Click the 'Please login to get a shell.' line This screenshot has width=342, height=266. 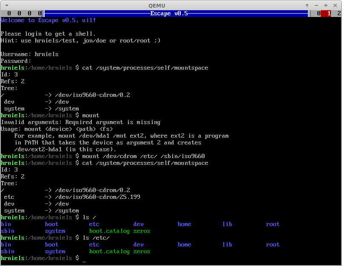tap(48, 34)
